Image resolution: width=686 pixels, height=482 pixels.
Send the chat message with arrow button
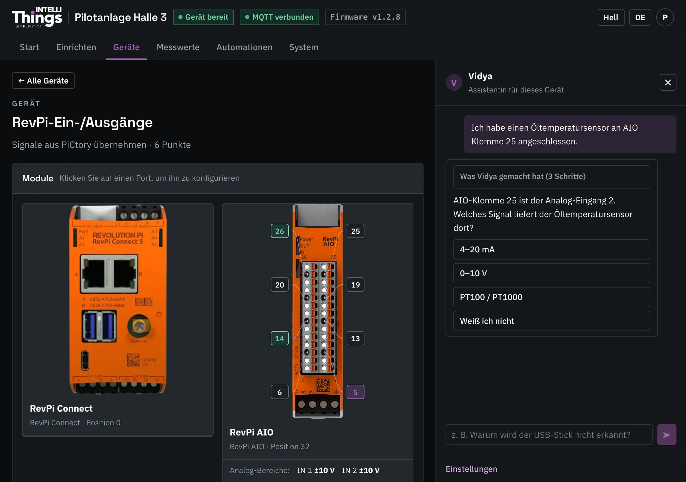click(x=666, y=435)
